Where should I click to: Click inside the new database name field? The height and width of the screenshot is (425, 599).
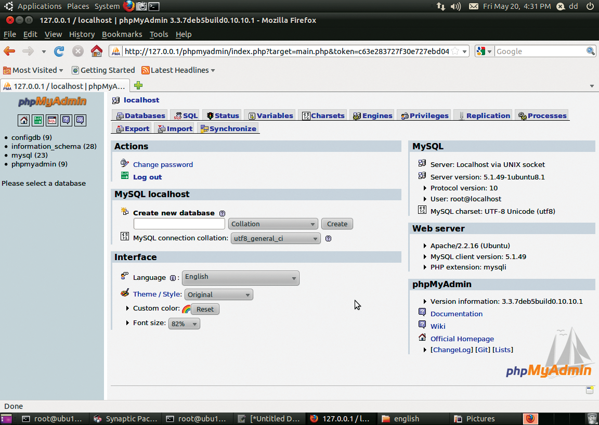(179, 223)
